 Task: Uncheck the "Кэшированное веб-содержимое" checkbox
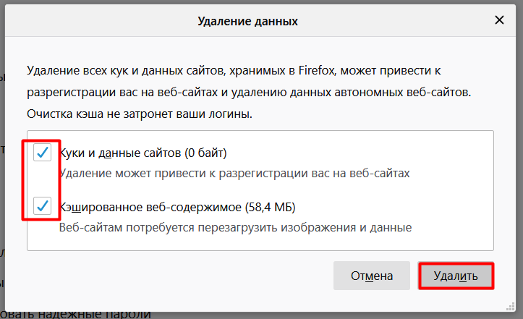pyautogui.click(x=43, y=208)
